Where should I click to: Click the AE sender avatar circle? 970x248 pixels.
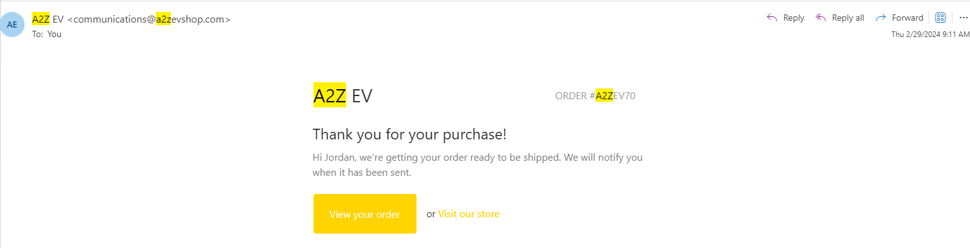(13, 25)
